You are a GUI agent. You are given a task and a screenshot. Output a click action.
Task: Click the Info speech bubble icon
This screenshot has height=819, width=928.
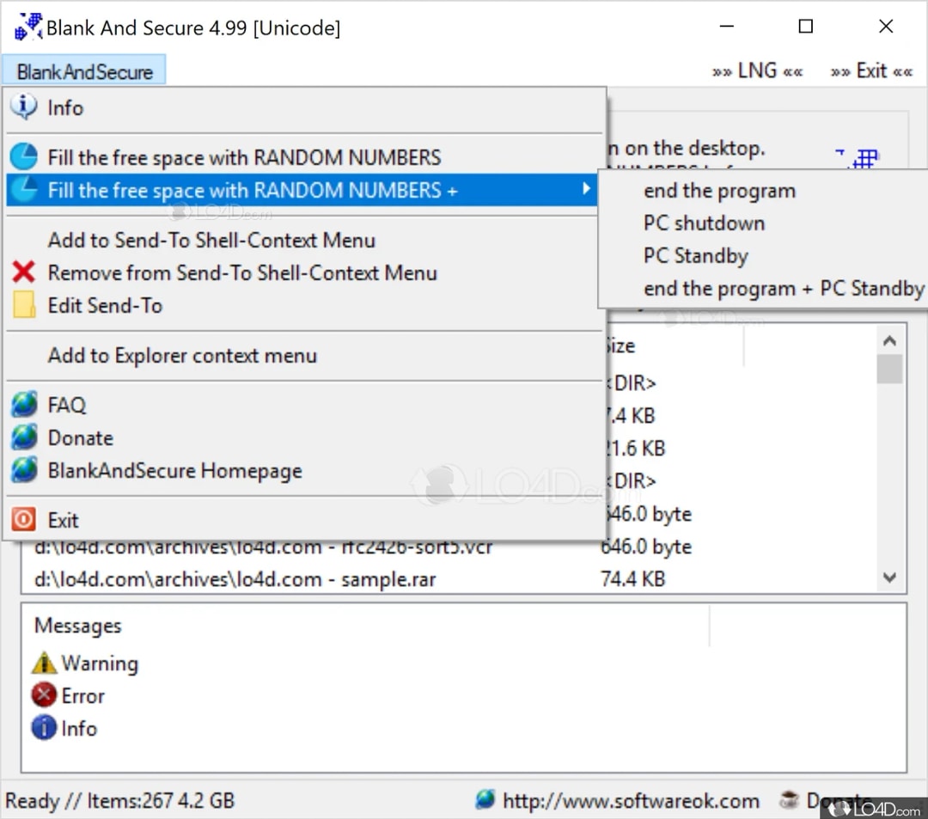(x=24, y=107)
